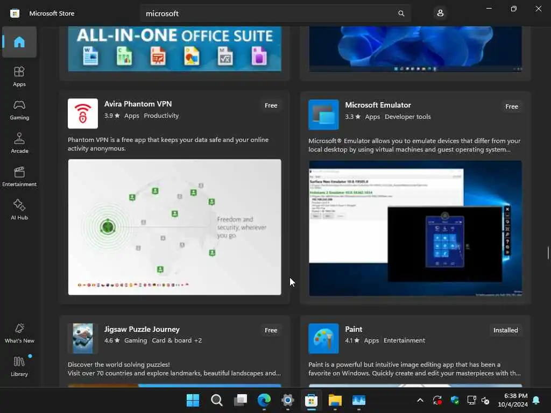
Task: Go to the Home section in sidebar
Action: click(19, 42)
